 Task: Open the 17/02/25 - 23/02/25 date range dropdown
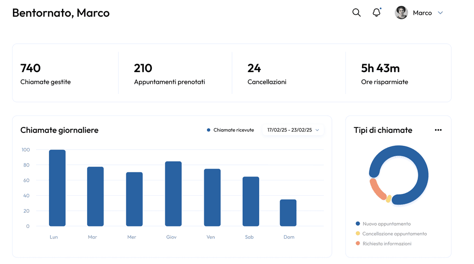coord(293,130)
